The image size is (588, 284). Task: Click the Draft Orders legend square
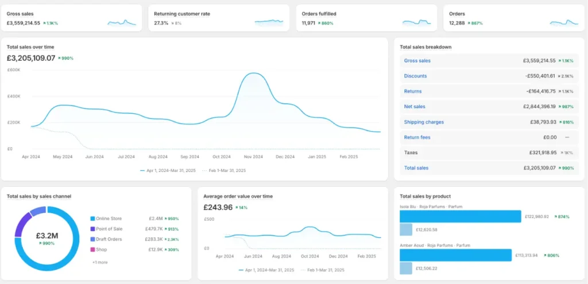click(92, 239)
